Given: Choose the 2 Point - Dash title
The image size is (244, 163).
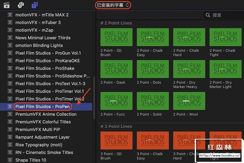Looking at the screenshot, I should pos(116,69).
